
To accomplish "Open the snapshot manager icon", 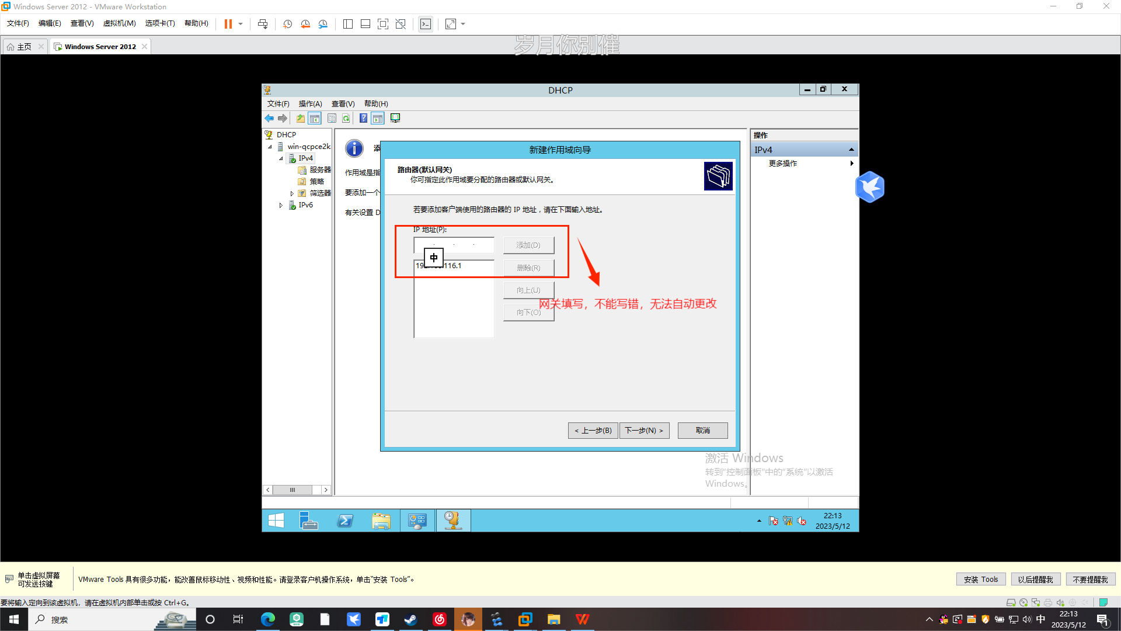I will 323,24.
